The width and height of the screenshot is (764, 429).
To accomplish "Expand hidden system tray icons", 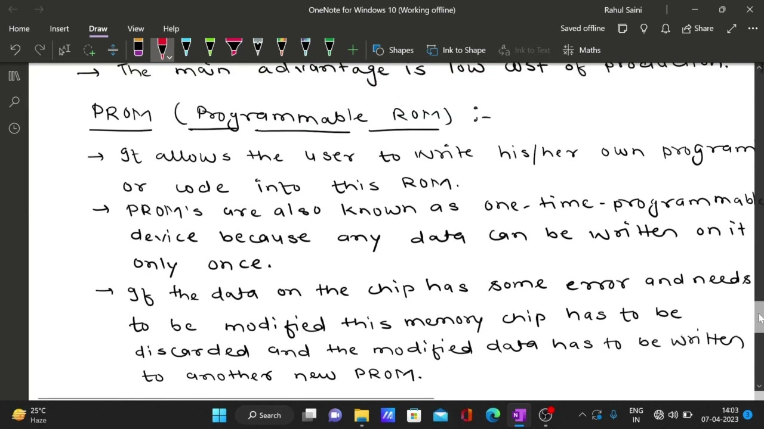I will [582, 415].
